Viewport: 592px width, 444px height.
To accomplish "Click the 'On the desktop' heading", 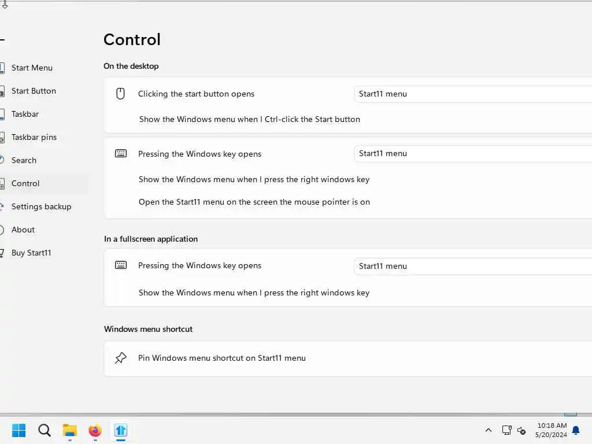I will coord(131,66).
